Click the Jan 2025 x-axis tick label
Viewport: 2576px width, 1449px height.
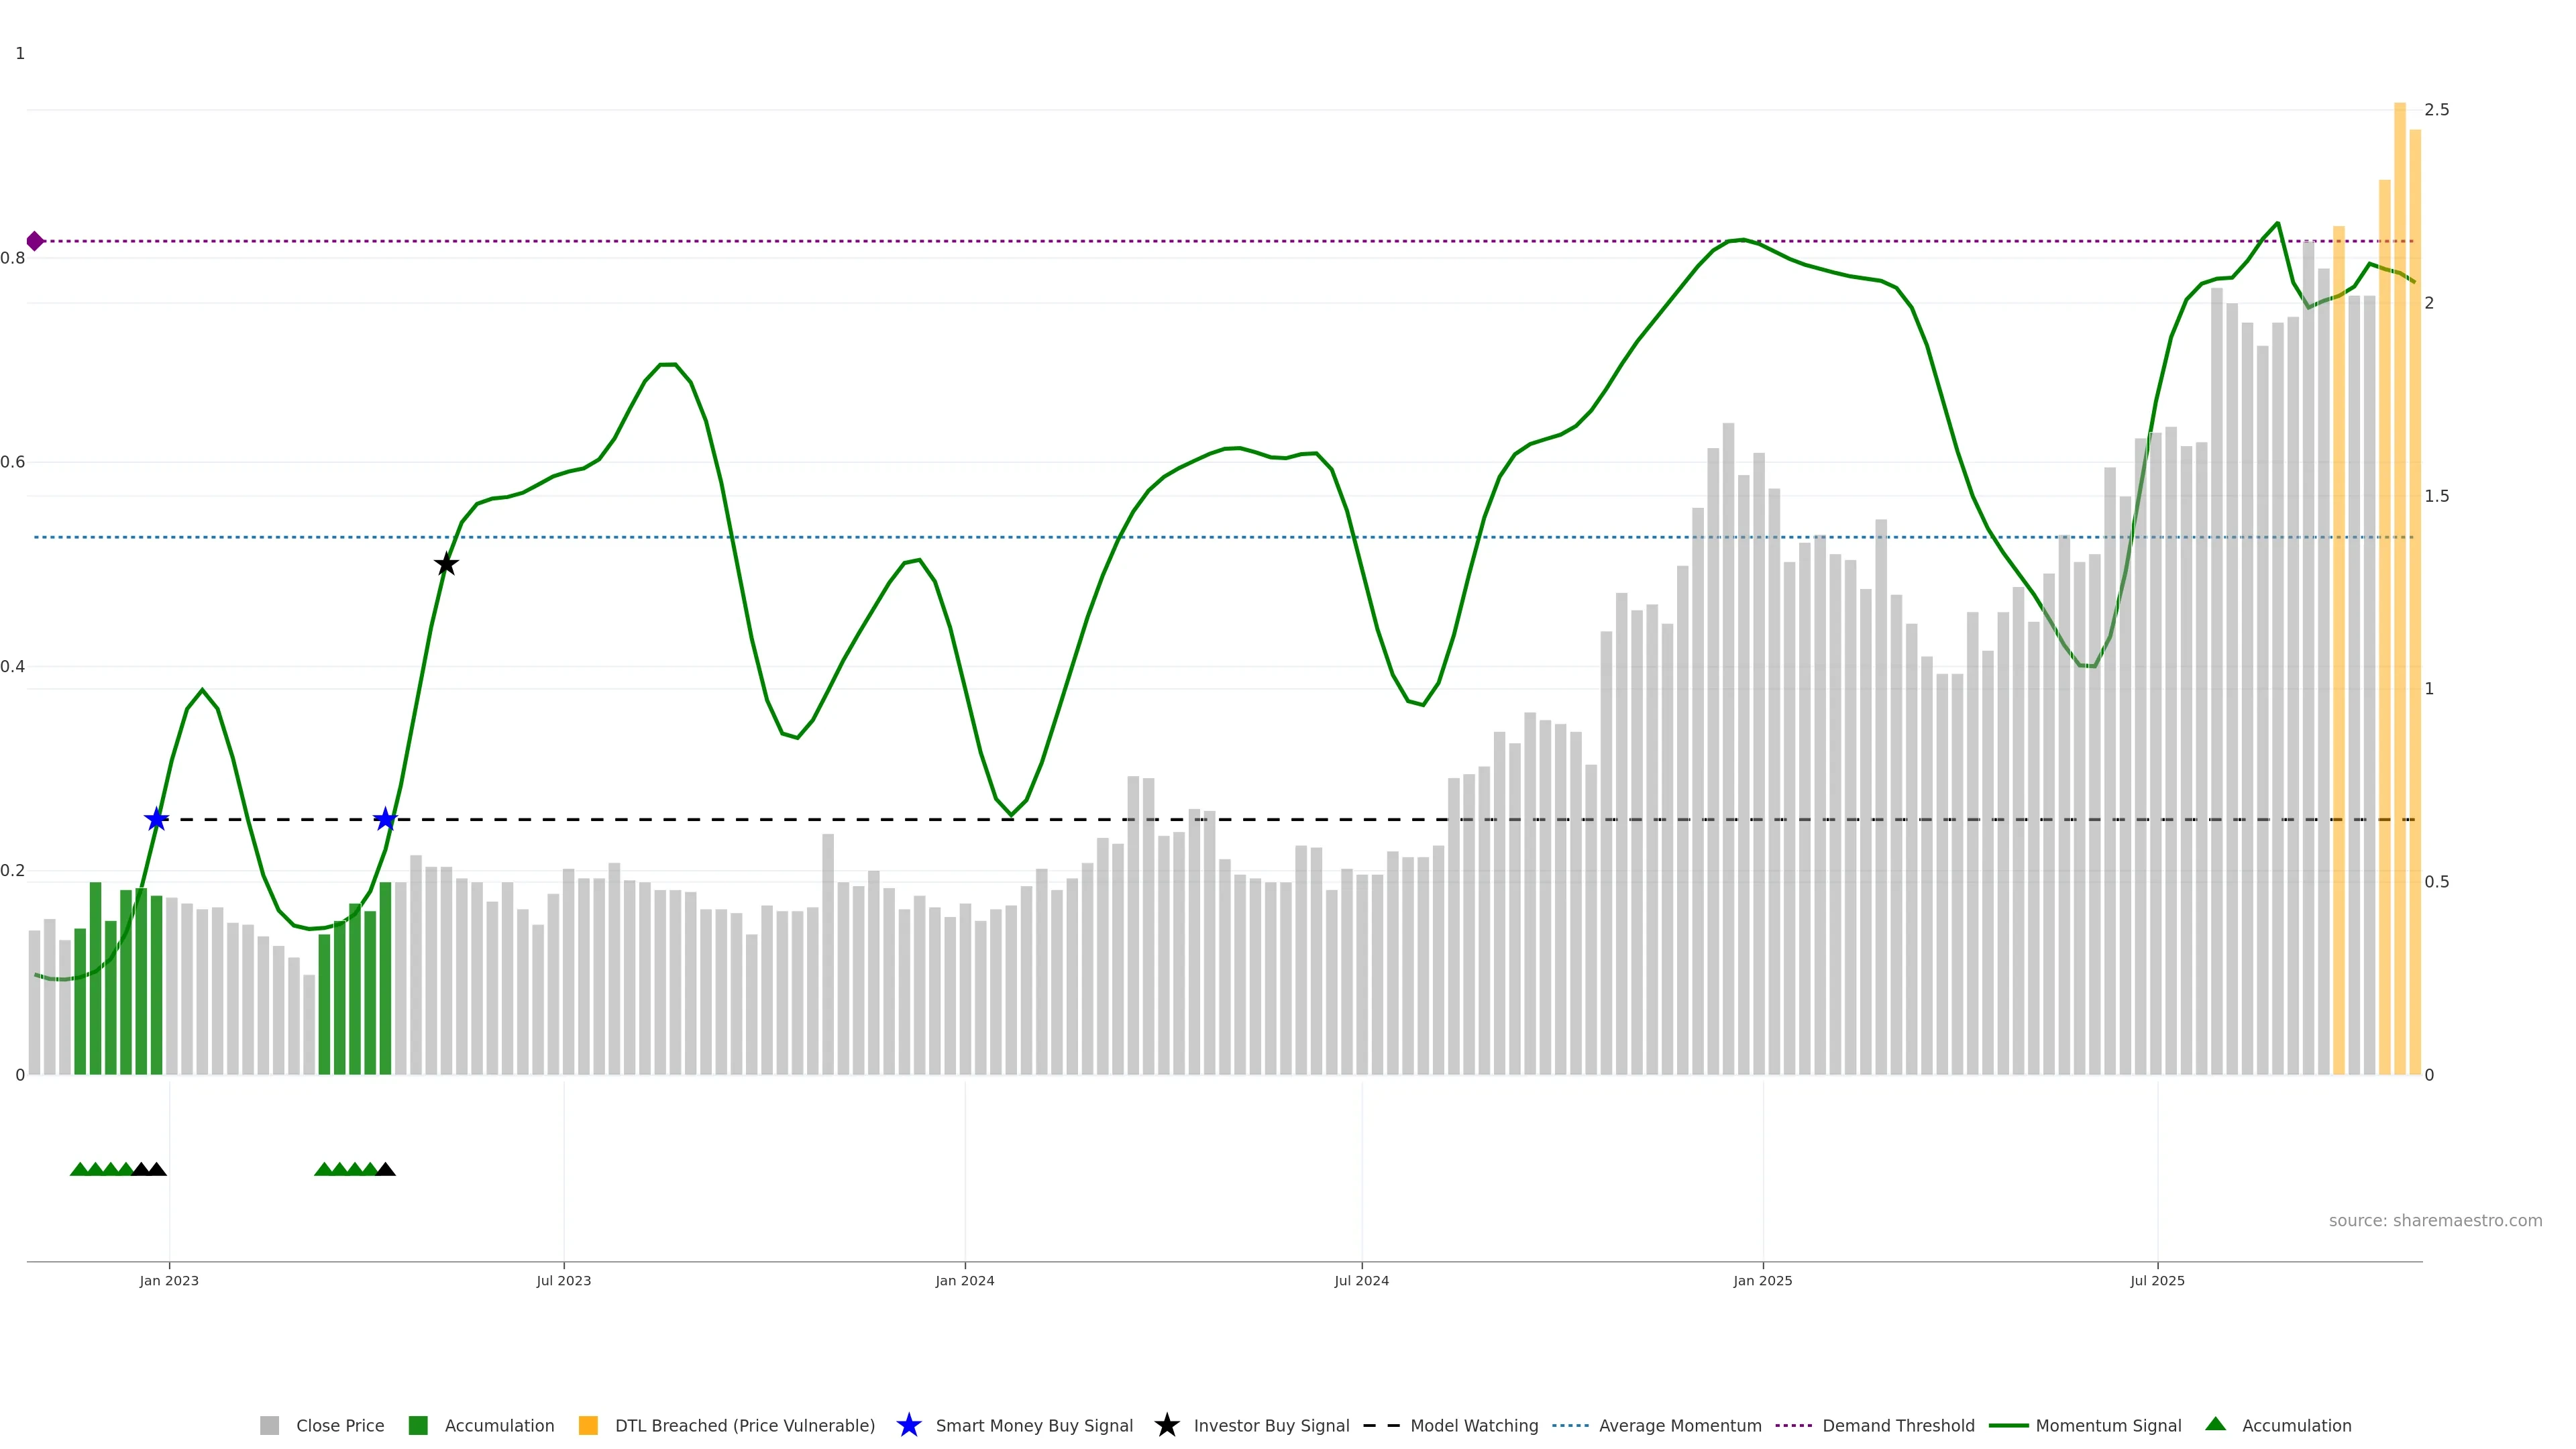click(1762, 1281)
